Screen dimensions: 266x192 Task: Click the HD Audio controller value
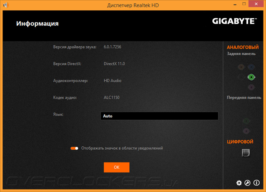pyautogui.click(x=113, y=81)
